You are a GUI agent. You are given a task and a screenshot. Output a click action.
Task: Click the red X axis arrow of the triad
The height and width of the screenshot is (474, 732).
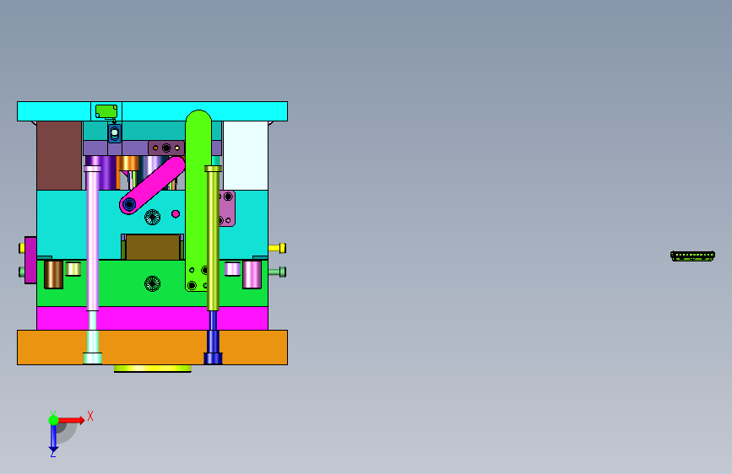[x=72, y=420]
